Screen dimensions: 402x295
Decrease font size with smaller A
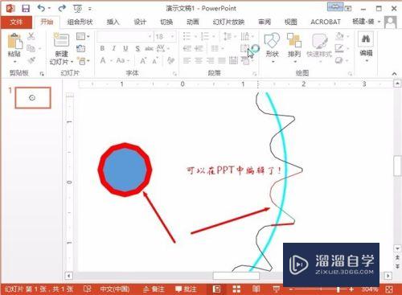(155, 61)
